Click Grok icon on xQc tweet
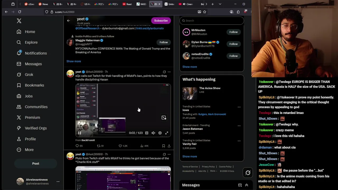The height and width of the screenshot is (190, 338). [164, 72]
